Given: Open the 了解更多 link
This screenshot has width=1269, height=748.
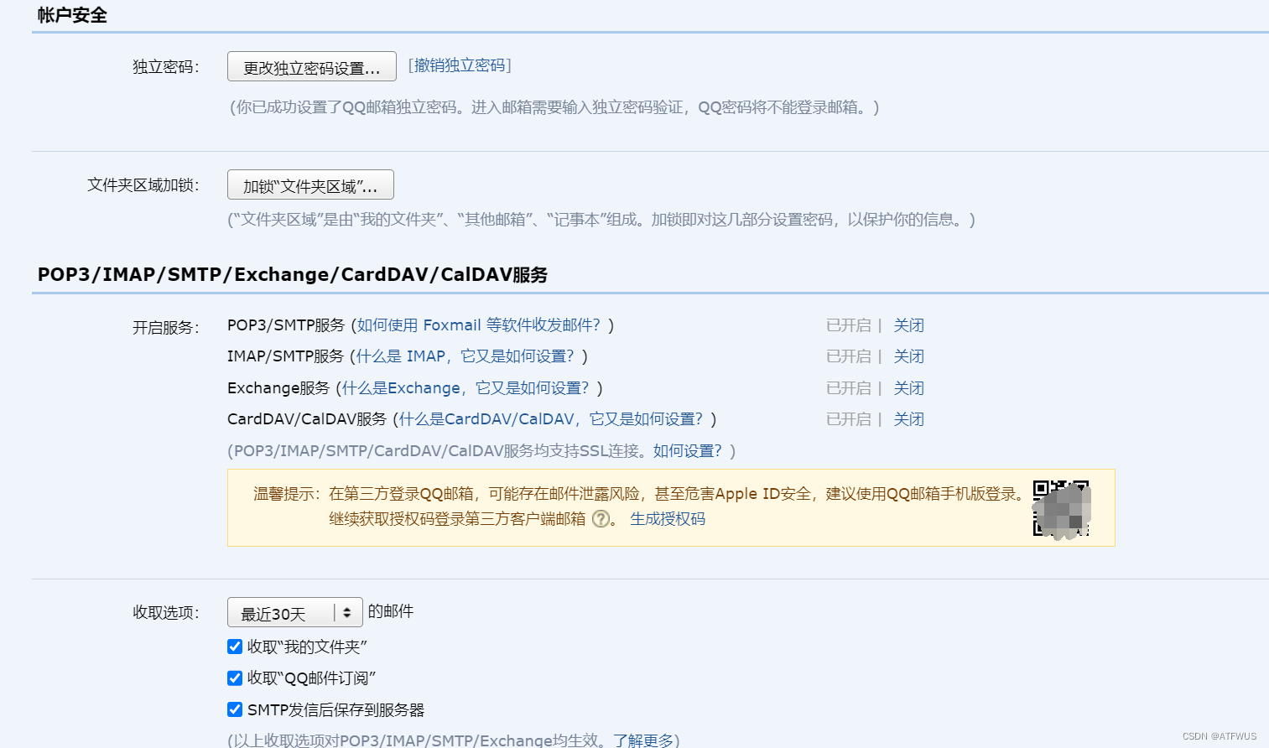Looking at the screenshot, I should pos(643,740).
